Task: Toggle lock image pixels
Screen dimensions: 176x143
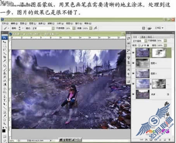Action: tap(142, 45)
